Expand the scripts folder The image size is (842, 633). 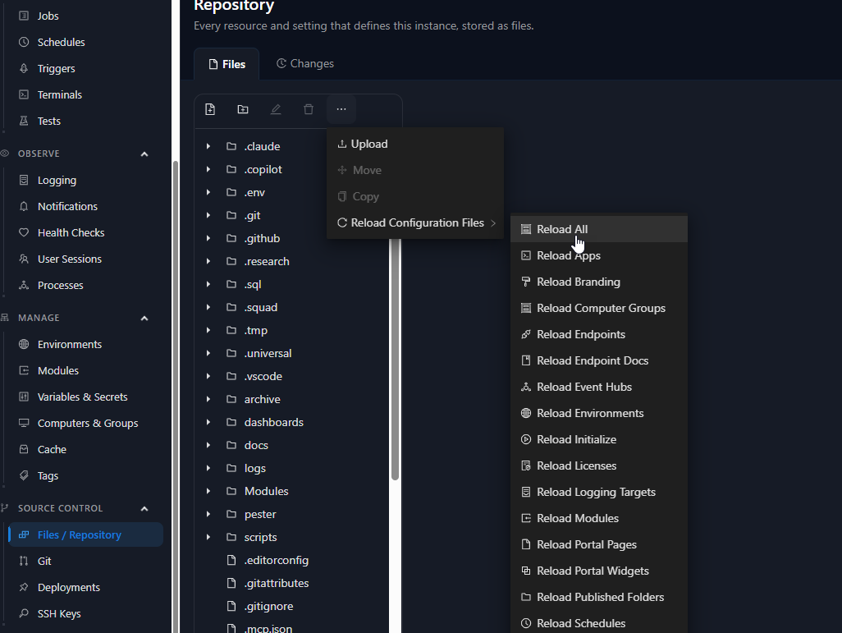(x=208, y=537)
